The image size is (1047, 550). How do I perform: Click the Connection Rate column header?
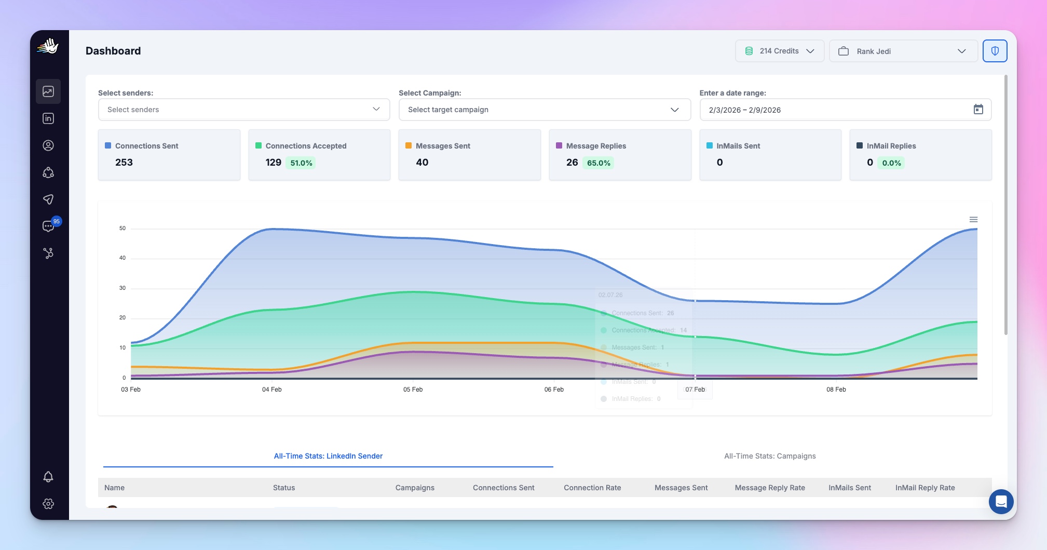(x=592, y=488)
